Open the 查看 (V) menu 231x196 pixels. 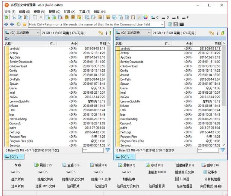point(40,12)
